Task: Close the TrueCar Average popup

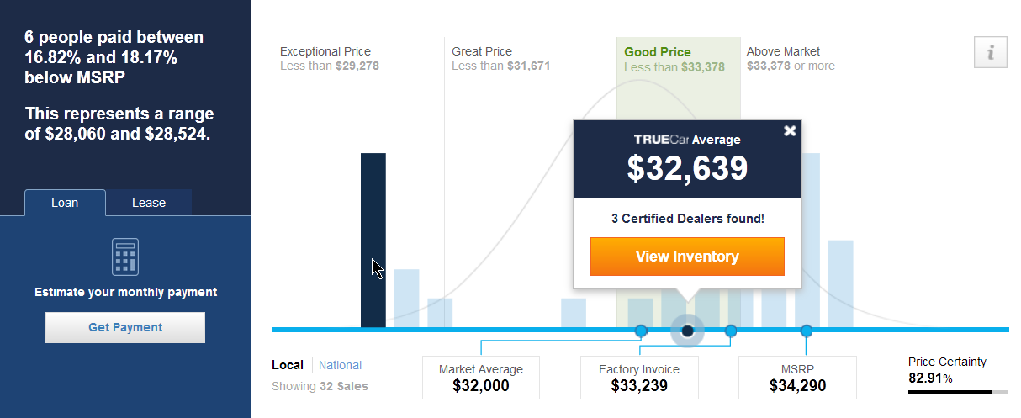Action: click(789, 130)
